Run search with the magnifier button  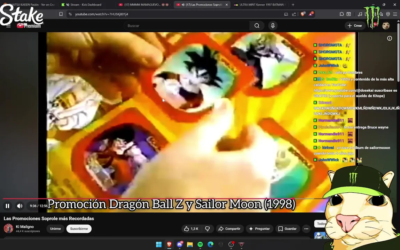point(257,26)
